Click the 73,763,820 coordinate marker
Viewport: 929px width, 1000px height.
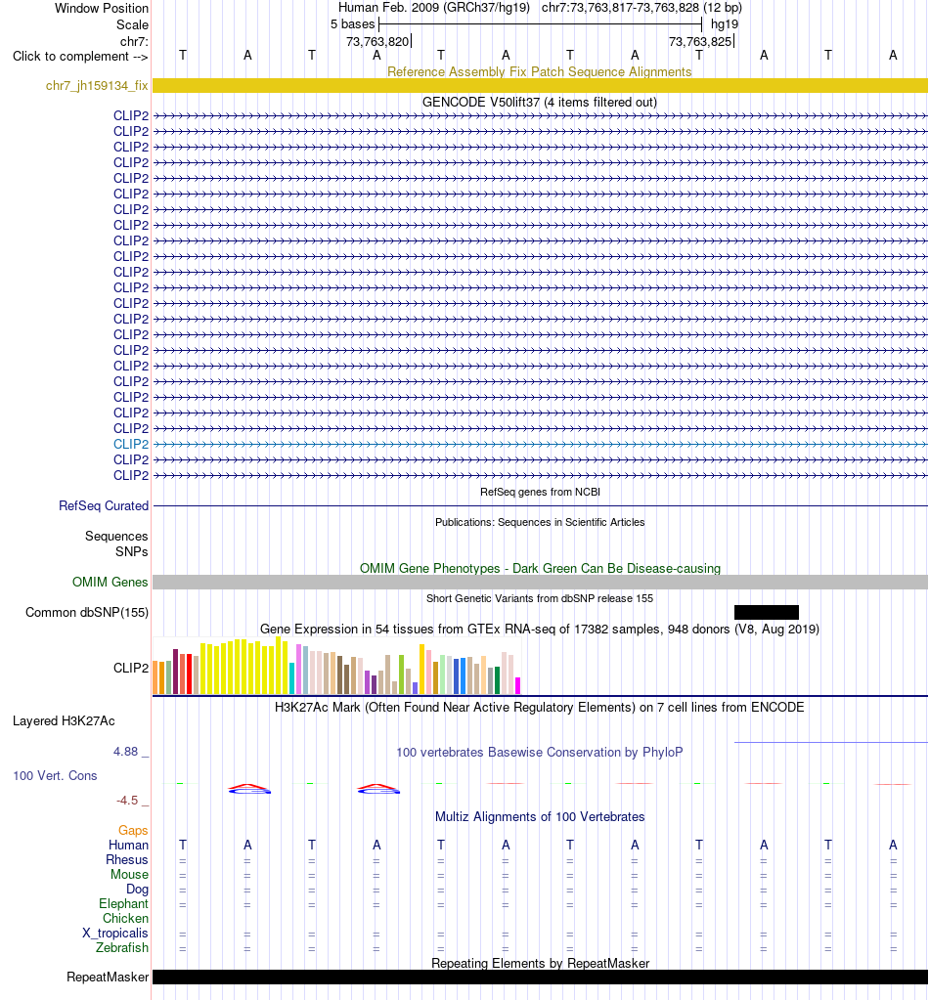(377, 41)
